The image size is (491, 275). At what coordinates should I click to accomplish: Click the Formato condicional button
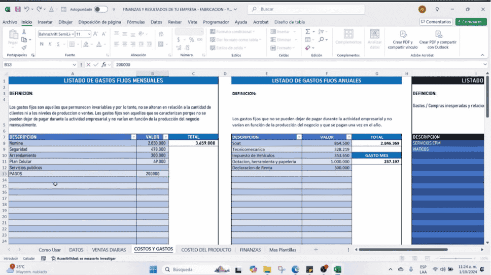(232, 31)
